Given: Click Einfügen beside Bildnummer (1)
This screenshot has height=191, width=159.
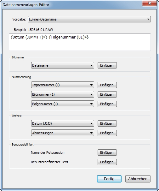Looking at the screenshot, I should 107,94.
